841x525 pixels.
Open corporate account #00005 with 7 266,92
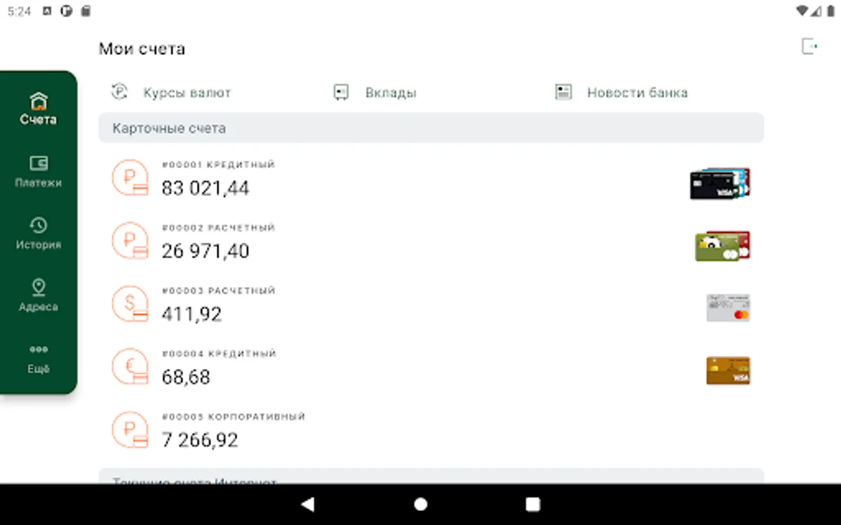tap(431, 432)
